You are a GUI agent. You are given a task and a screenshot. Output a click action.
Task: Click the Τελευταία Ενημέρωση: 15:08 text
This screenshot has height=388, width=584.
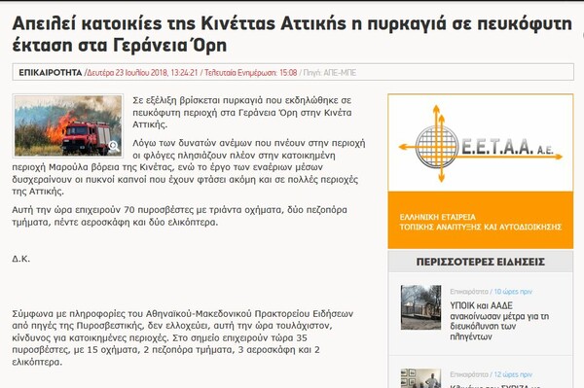point(251,73)
